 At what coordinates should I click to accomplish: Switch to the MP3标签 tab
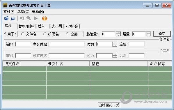(x=72, y=26)
